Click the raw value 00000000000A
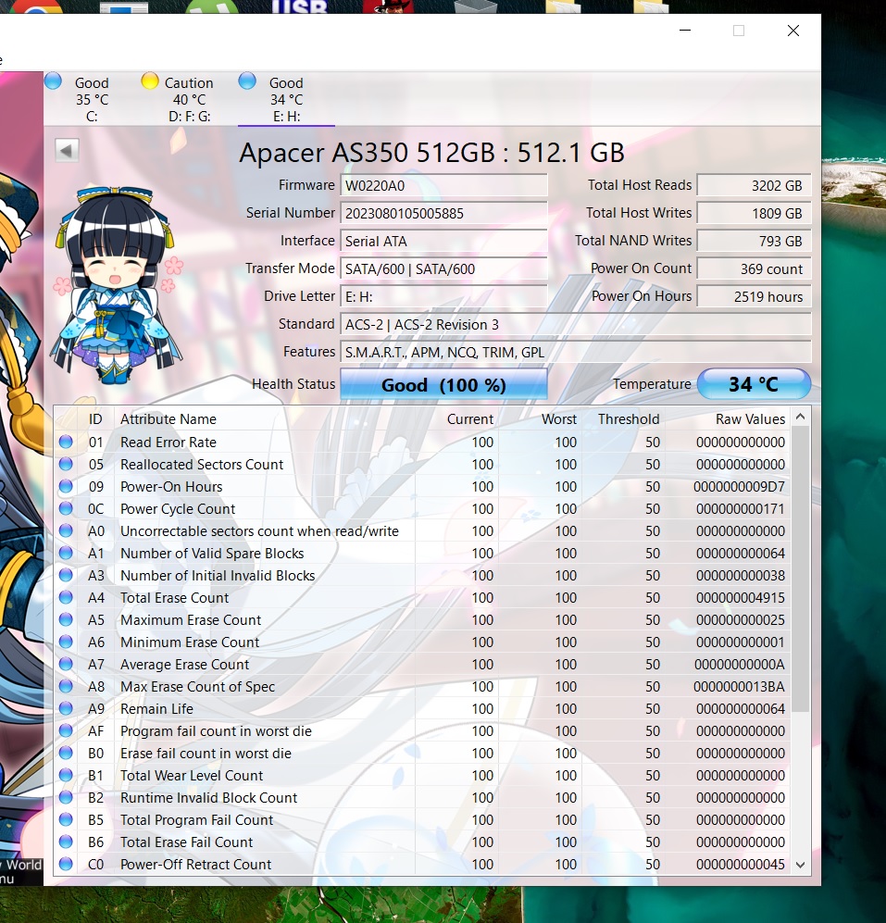 tap(740, 665)
